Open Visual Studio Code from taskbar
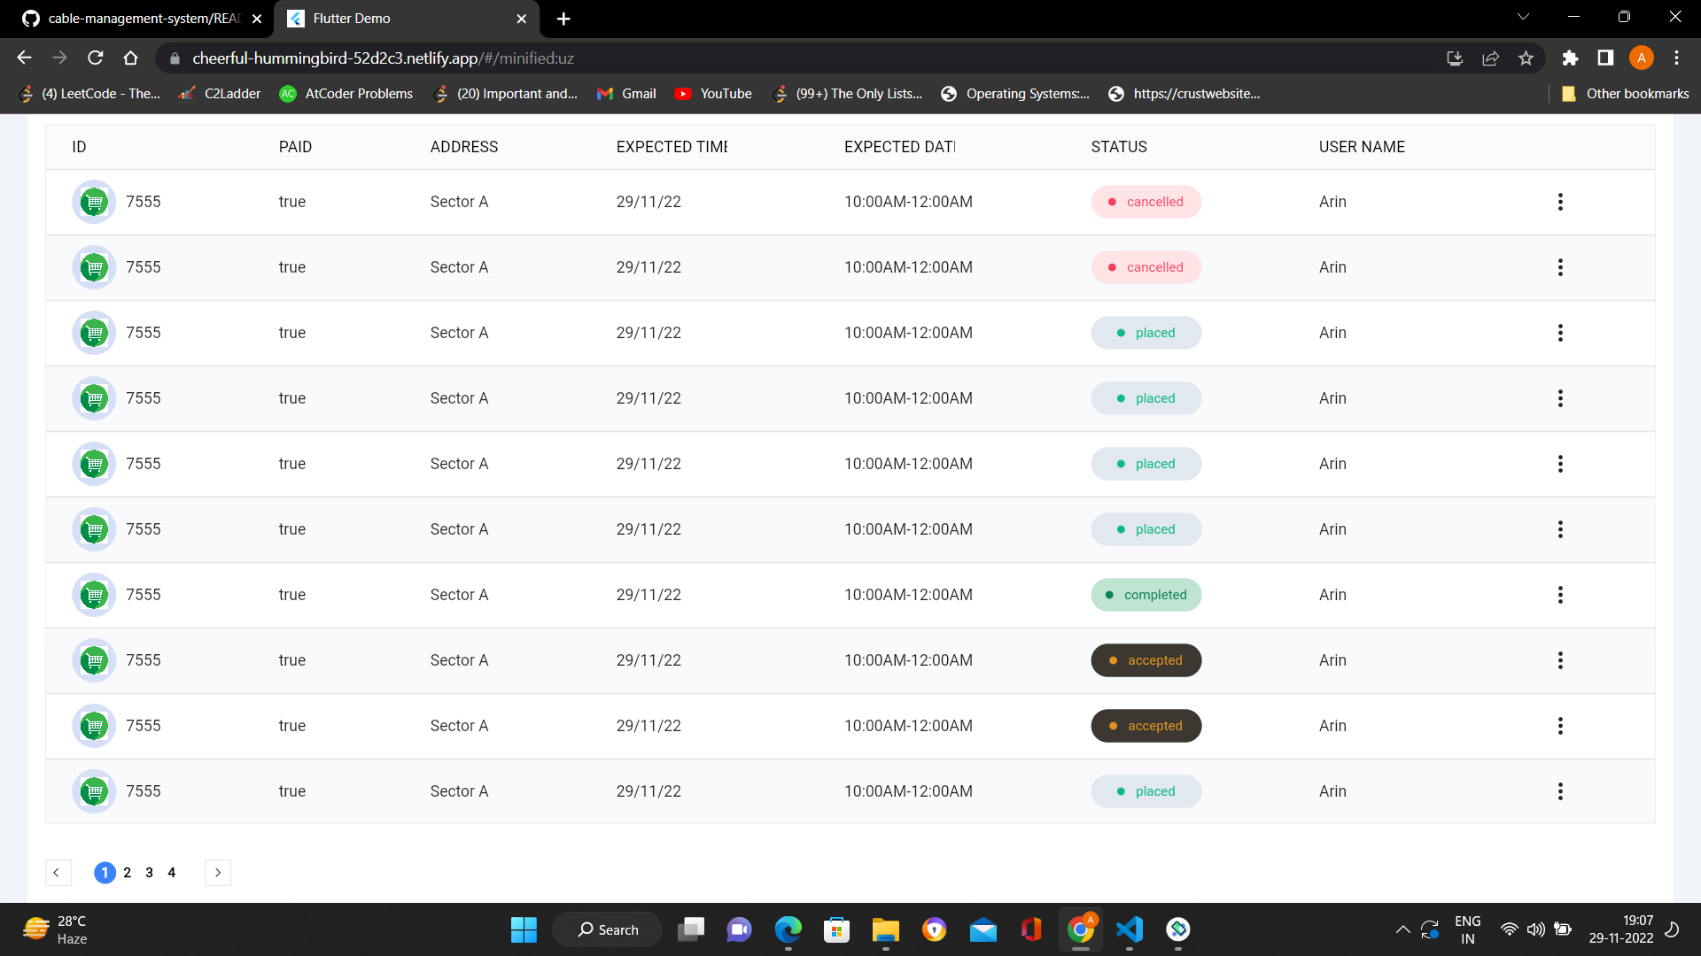The height and width of the screenshot is (956, 1701). [1130, 929]
